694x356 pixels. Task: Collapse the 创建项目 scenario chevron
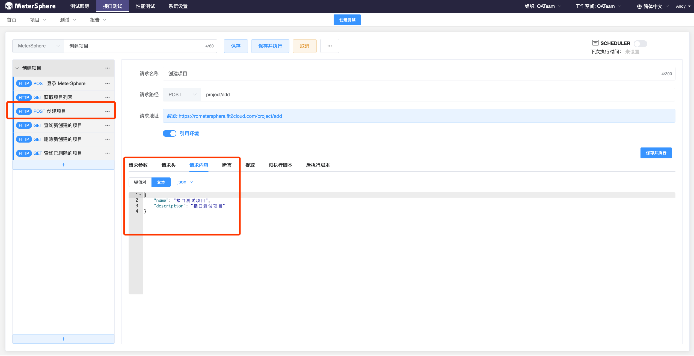click(17, 68)
